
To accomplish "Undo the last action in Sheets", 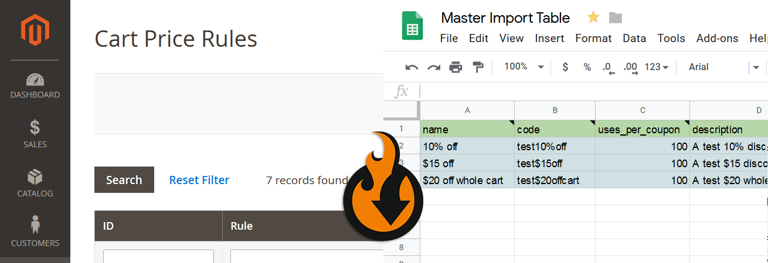I will (412, 67).
